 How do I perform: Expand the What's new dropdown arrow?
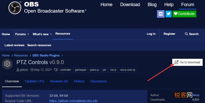pyautogui.click(x=51, y=34)
